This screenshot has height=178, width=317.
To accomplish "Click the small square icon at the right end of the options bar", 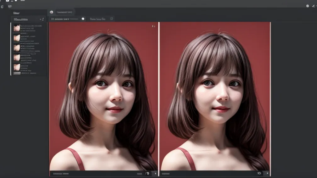I will [x=112, y=19].
